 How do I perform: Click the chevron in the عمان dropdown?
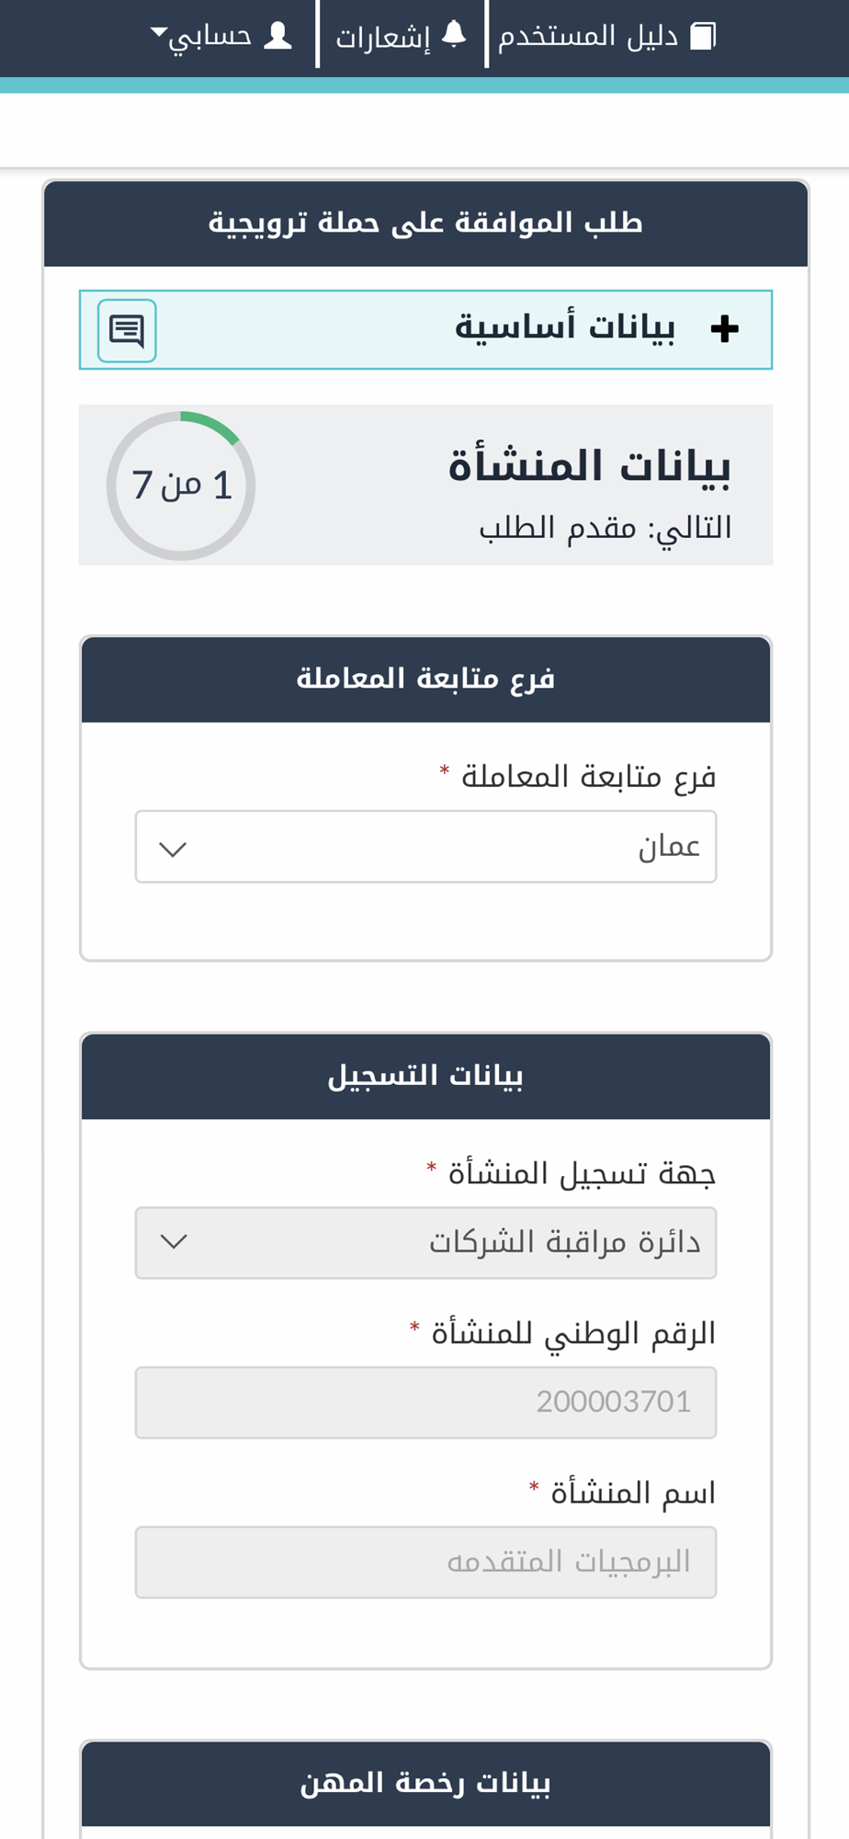coord(173,849)
